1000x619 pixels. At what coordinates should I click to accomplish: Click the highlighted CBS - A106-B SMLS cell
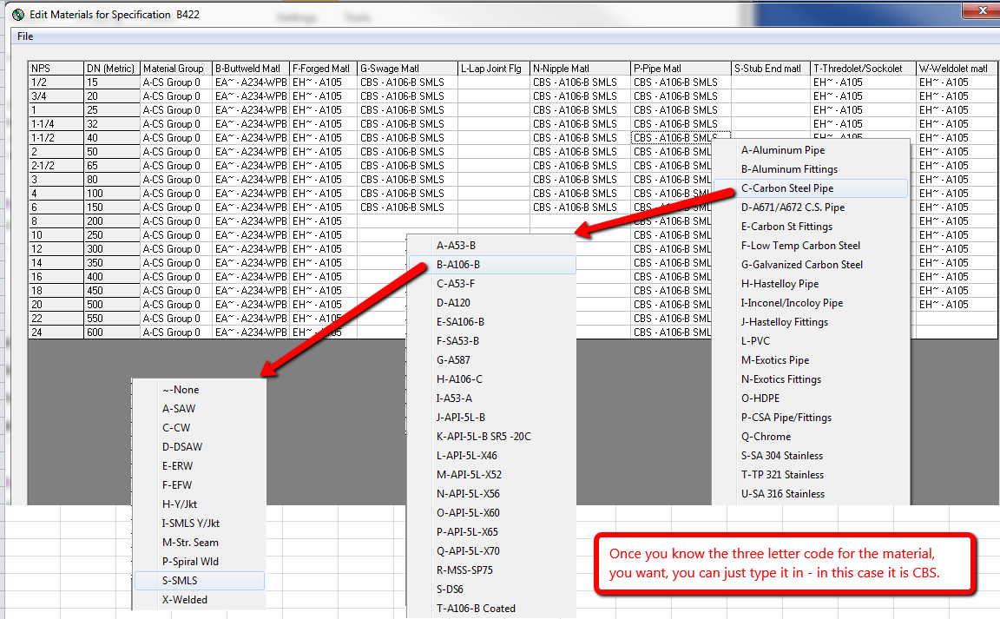pos(674,137)
